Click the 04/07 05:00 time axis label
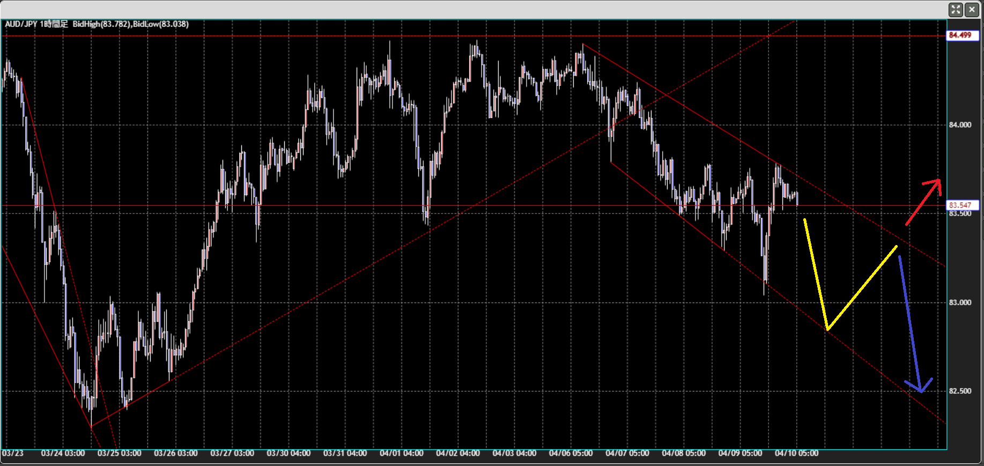Screen dimensions: 984x466 pyautogui.click(x=627, y=454)
